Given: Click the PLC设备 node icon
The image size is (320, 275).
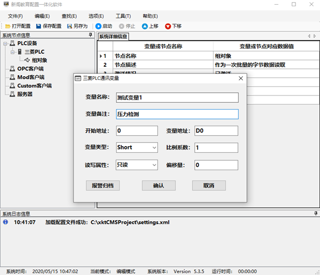Looking at the screenshot, I should click(x=13, y=43).
